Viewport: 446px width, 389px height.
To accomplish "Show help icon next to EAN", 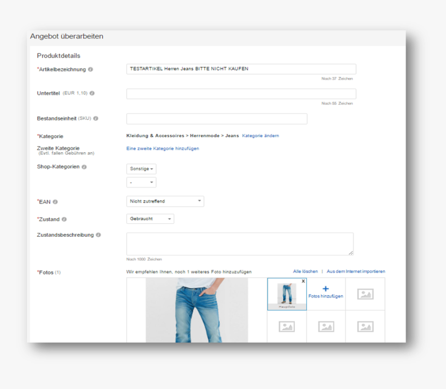I will [x=55, y=202].
